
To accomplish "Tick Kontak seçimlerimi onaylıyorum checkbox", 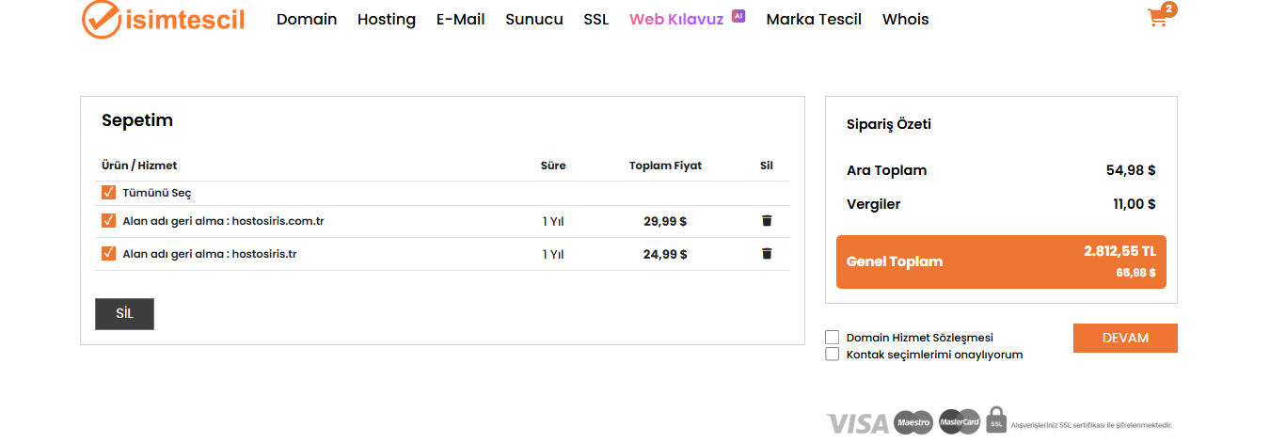I will click(832, 355).
